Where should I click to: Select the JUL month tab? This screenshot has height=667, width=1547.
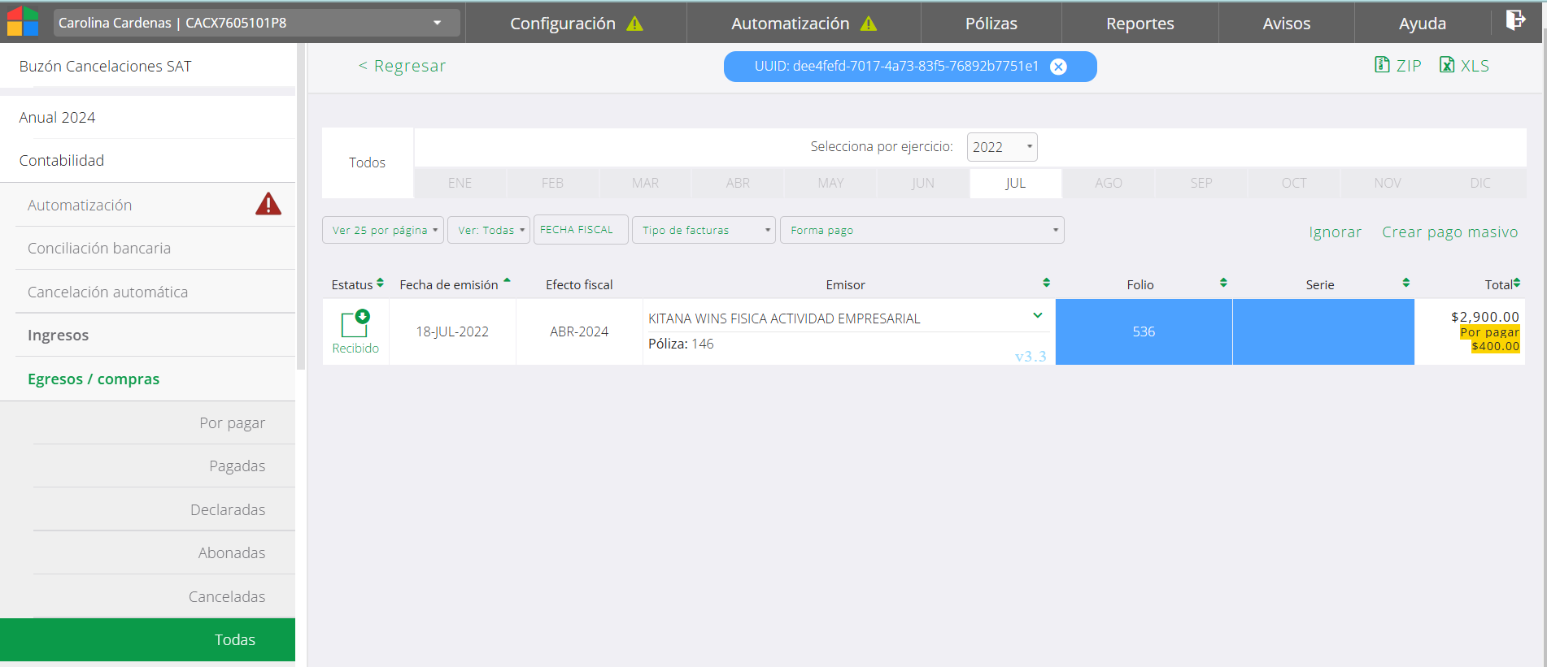tap(1015, 183)
